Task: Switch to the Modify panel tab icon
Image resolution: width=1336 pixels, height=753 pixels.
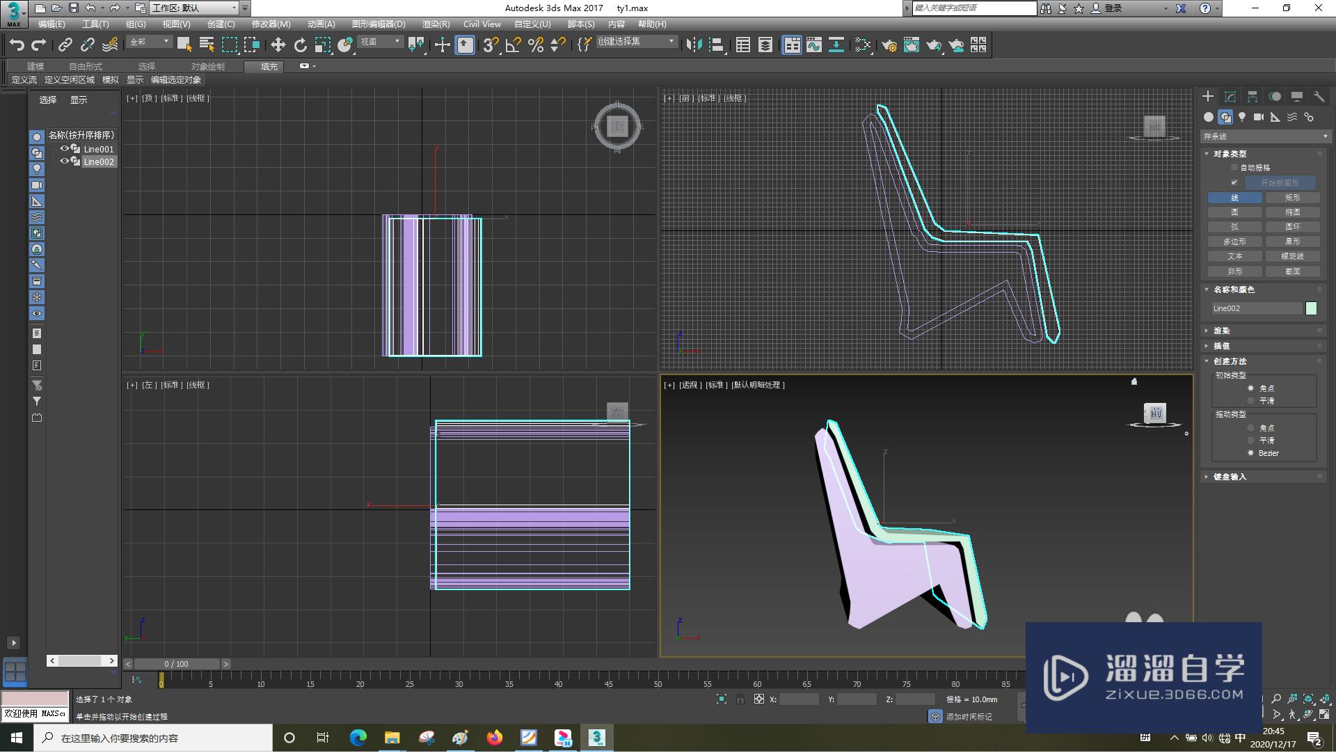Action: coord(1230,97)
